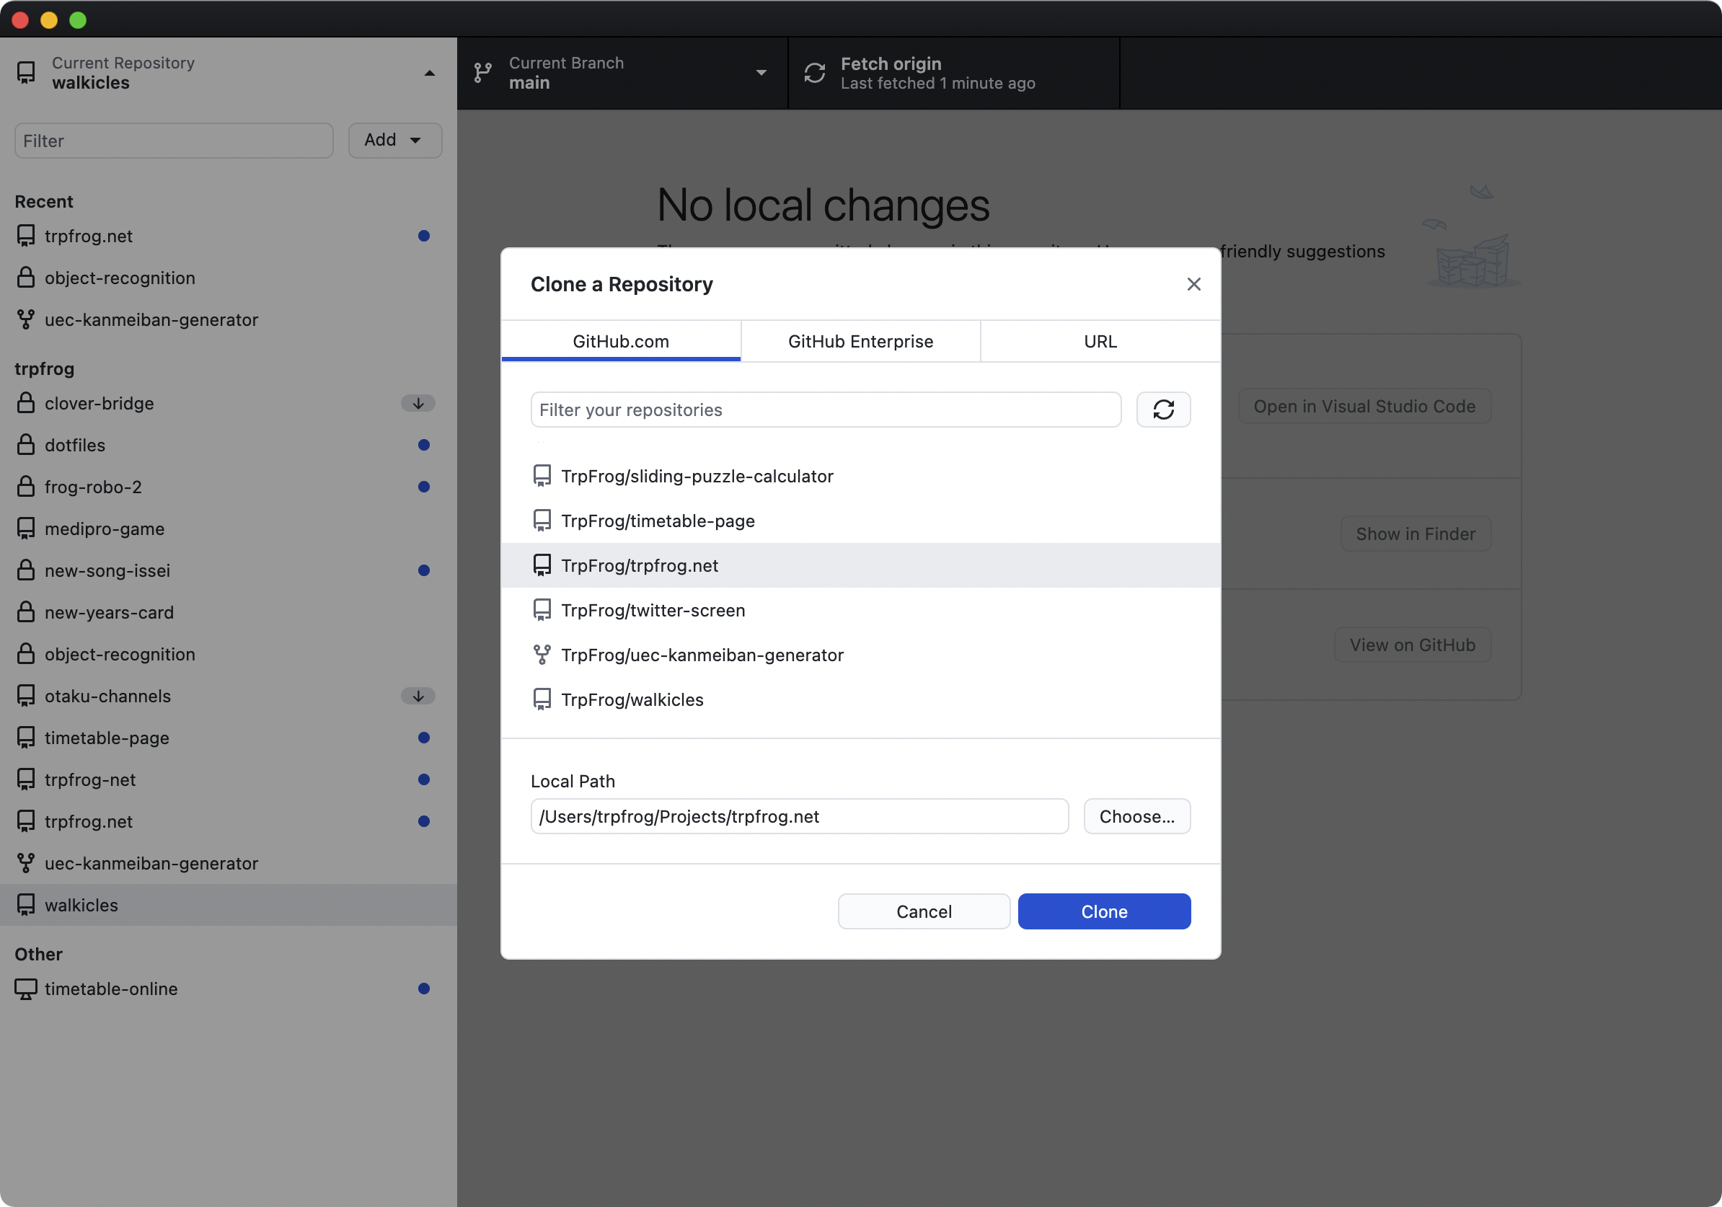Switch to the GitHub Enterprise tab
Viewport: 1722px width, 1207px height.
pos(860,341)
